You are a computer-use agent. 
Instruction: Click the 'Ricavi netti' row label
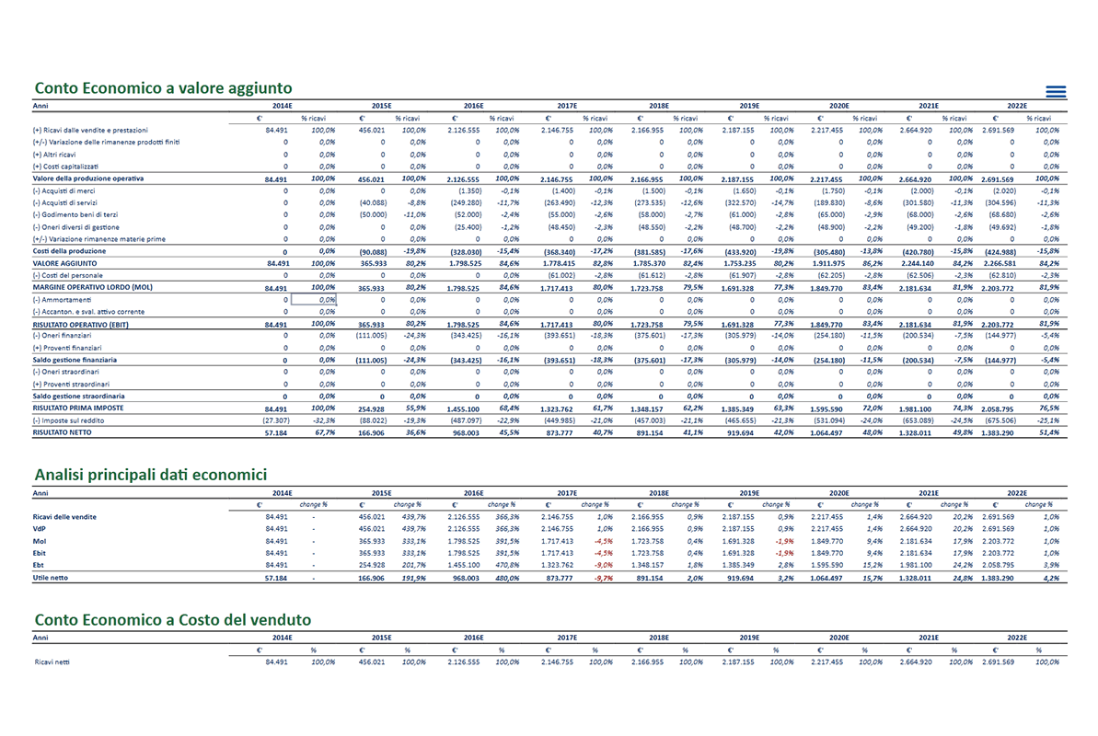point(52,661)
